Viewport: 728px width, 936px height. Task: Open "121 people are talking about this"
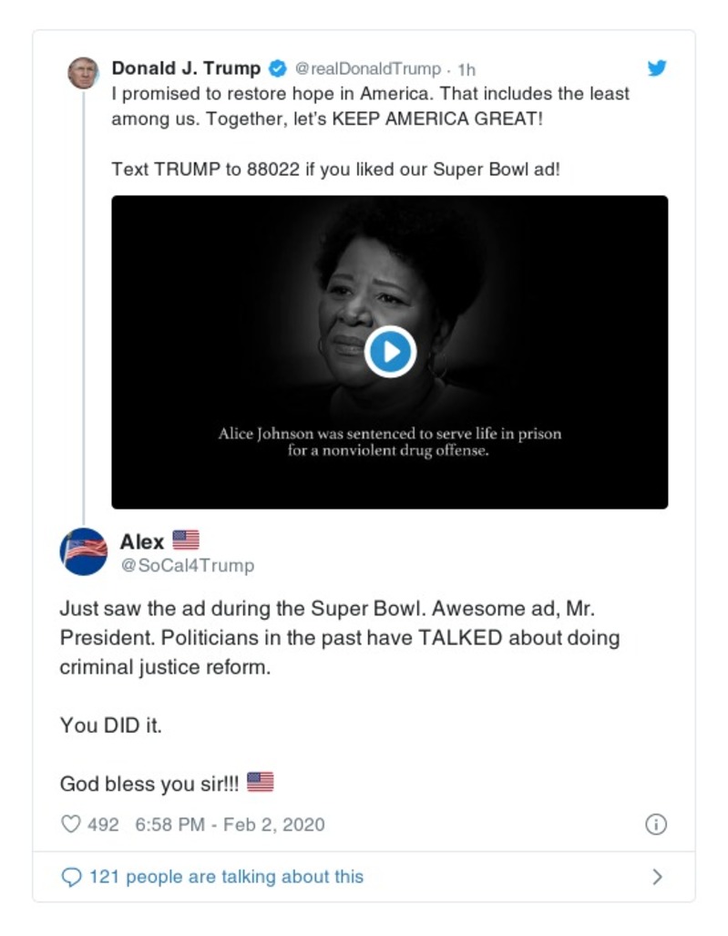(226, 877)
